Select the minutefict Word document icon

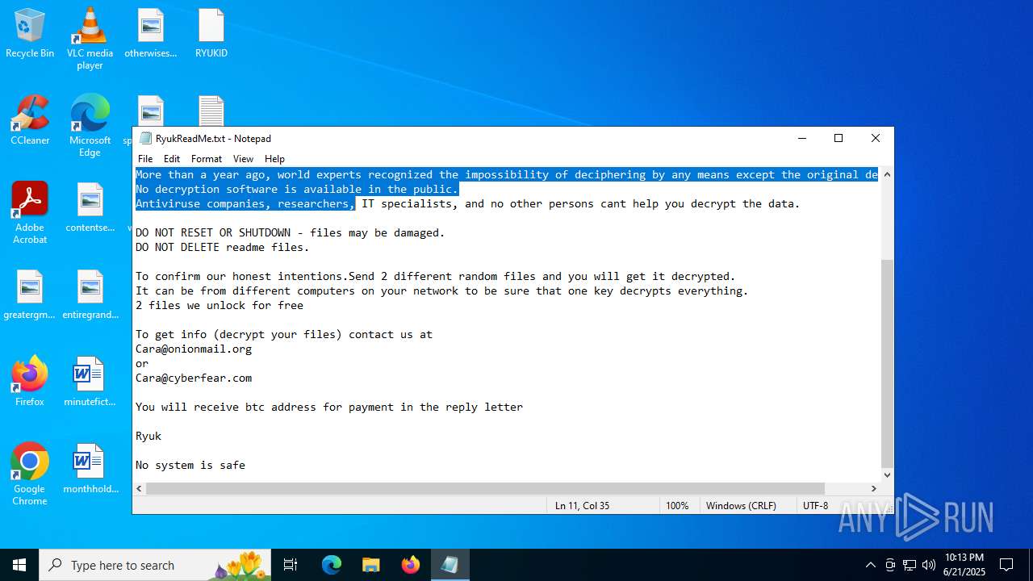point(90,382)
